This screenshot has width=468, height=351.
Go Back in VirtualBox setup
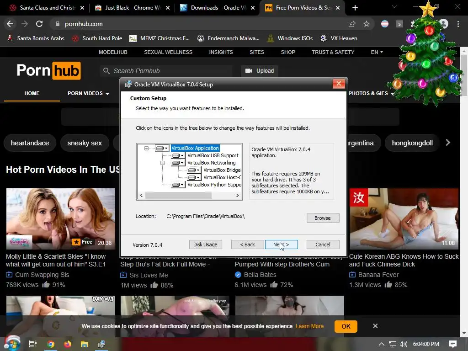pos(247,245)
